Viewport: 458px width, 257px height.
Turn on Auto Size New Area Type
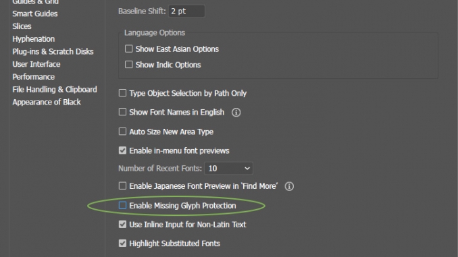point(122,132)
